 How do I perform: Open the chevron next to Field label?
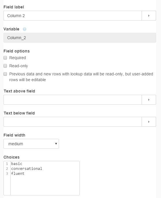tap(149, 16)
